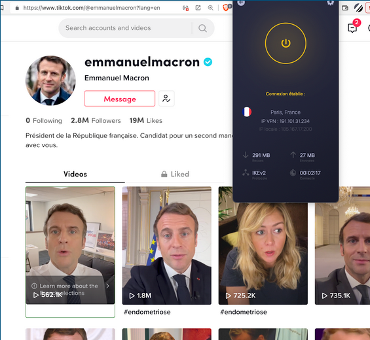This screenshot has width=370, height=340.
Task: Open the video with 1.8M views
Action: 166,245
